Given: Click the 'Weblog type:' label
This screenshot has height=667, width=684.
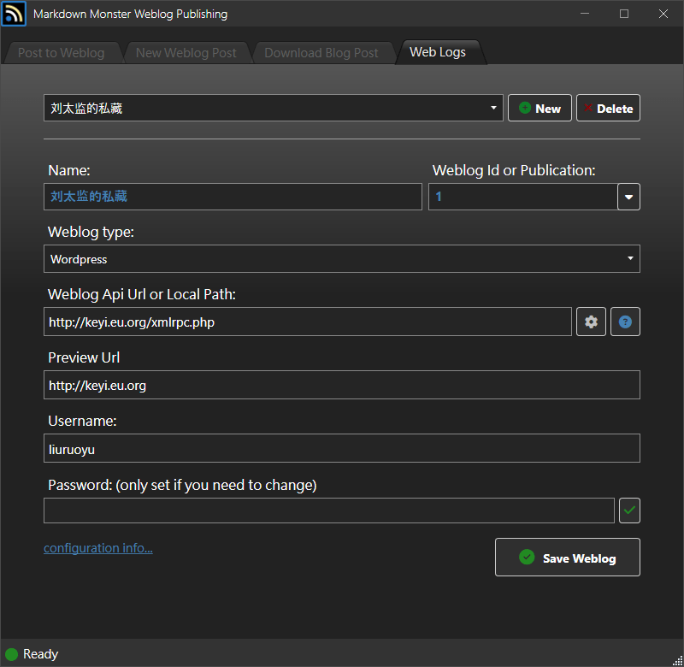Looking at the screenshot, I should (91, 232).
